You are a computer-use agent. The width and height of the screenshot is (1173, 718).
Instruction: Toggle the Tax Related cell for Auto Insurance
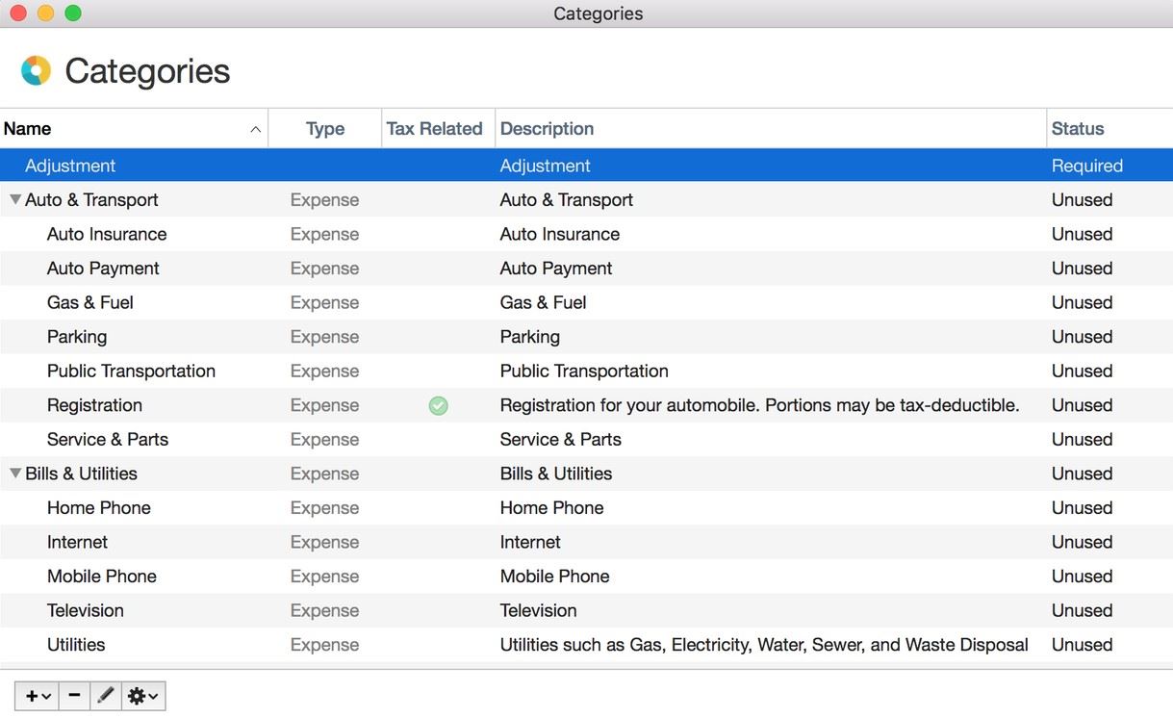pos(438,234)
